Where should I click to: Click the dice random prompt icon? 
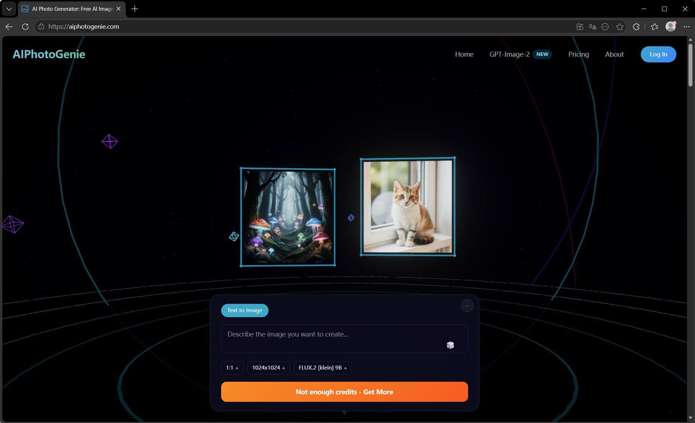pyautogui.click(x=450, y=345)
